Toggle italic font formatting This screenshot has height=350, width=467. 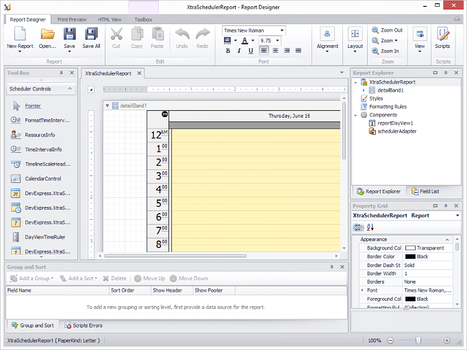(x=239, y=51)
